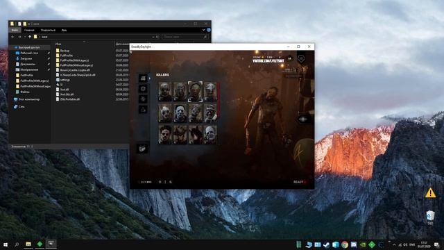Select second killer portrait in bottom row
The image size is (444, 250).
pyautogui.click(x=180, y=135)
